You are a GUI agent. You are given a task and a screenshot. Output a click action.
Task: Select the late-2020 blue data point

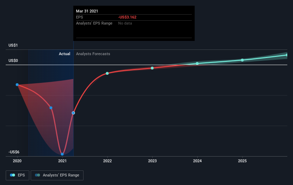(x=51, y=108)
